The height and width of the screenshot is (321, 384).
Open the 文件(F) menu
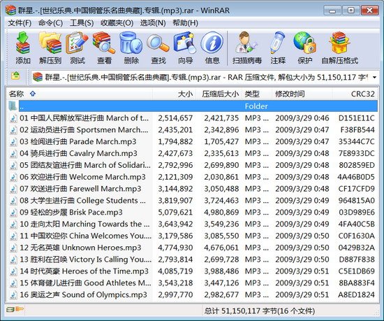coord(20,23)
